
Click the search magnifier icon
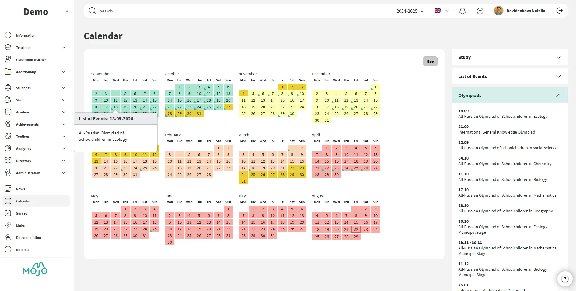92,11
